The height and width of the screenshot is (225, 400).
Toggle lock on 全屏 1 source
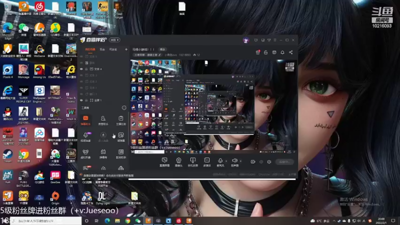click(86, 100)
